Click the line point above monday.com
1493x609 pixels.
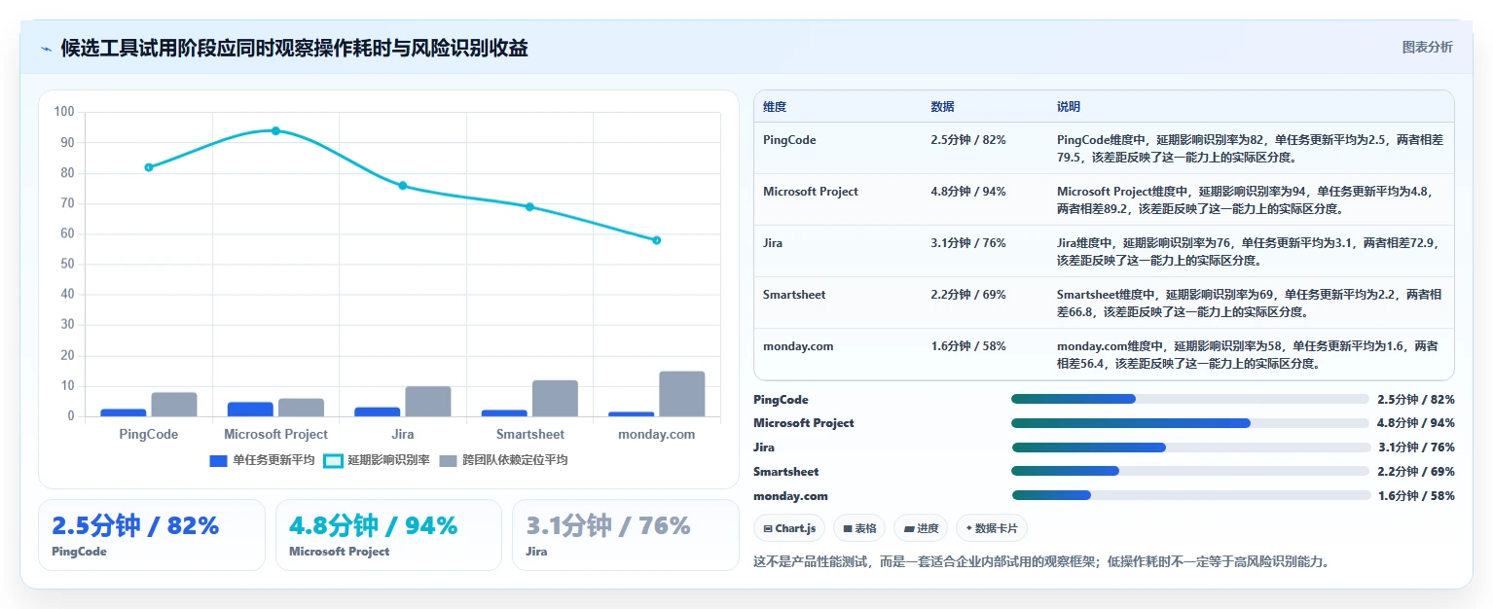point(657,240)
